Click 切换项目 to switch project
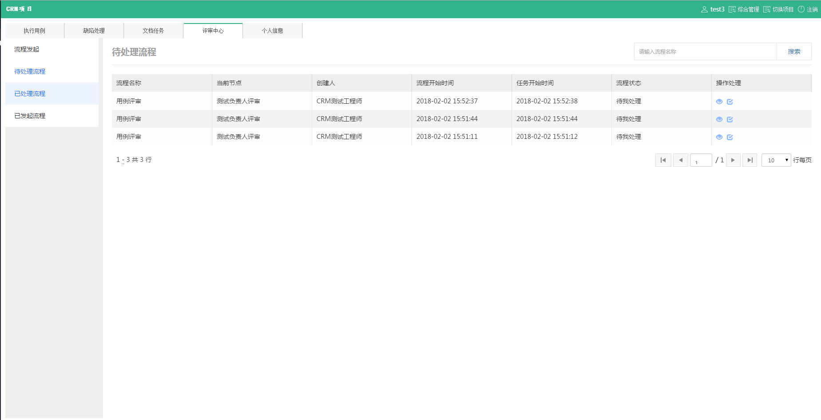The height and width of the screenshot is (420, 821). coord(778,9)
